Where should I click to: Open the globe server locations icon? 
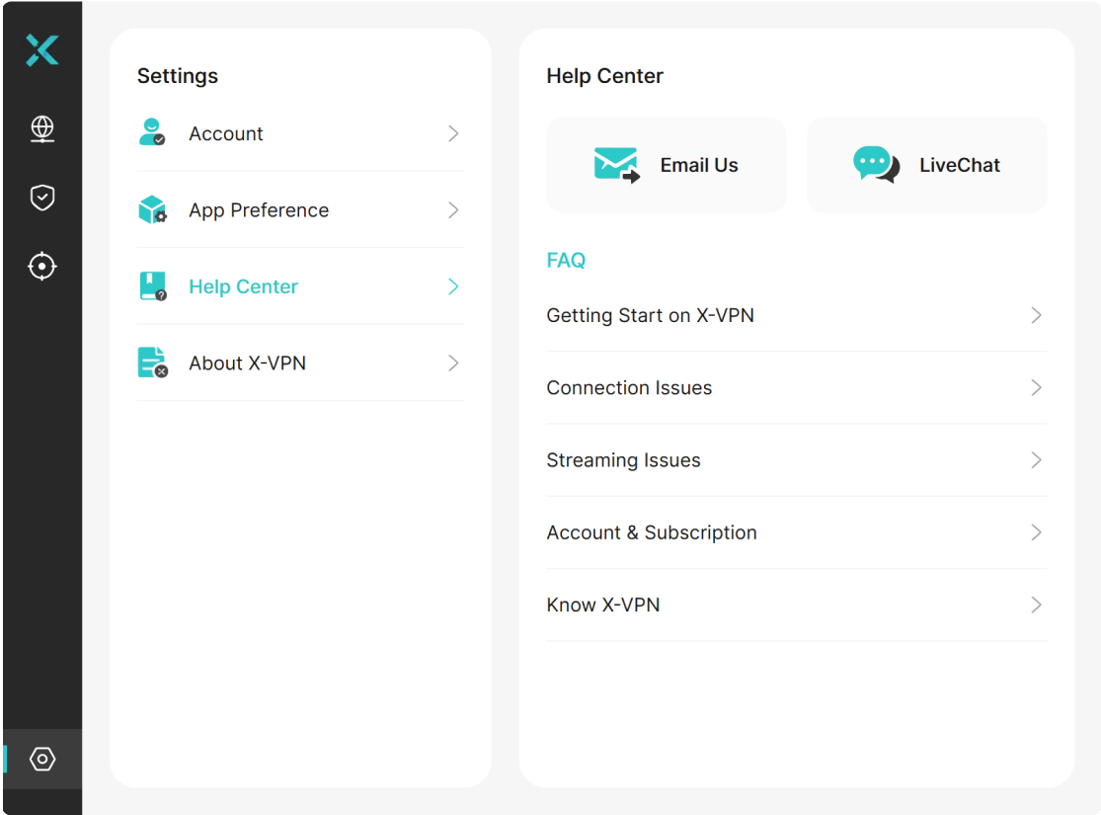coord(42,129)
